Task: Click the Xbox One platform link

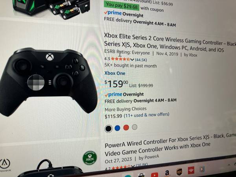Action: [115, 73]
